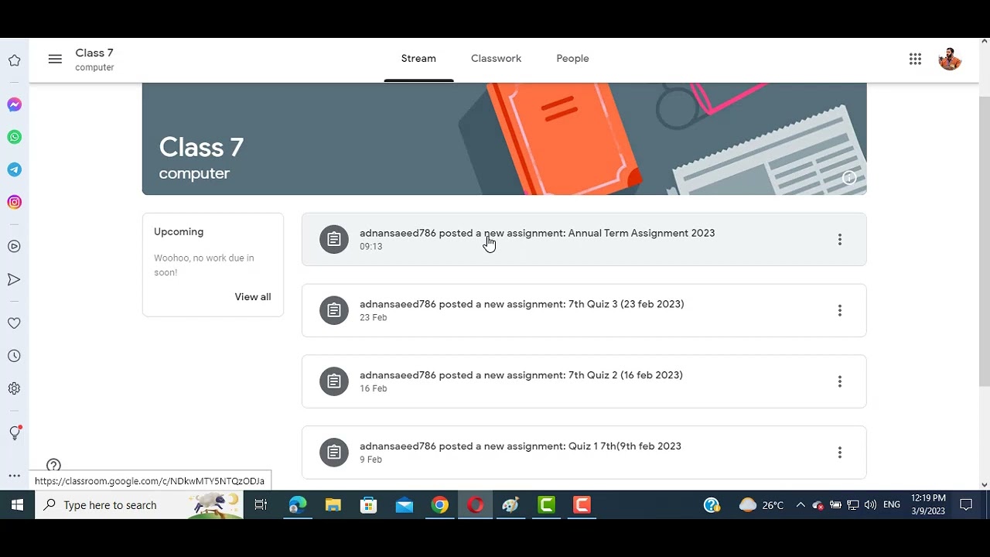990x557 pixels.
Task: Open the Player icon in Opera sidebar
Action: click(x=15, y=247)
